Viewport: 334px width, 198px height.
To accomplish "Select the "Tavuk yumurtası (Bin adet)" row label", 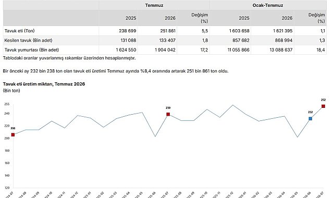I will tap(32, 50).
